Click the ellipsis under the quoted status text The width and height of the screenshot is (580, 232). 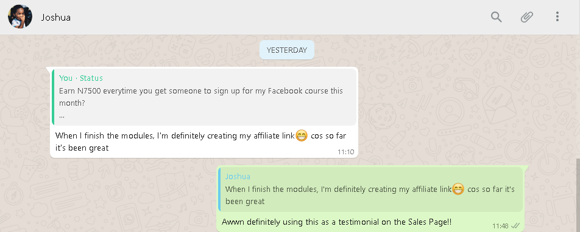62,116
